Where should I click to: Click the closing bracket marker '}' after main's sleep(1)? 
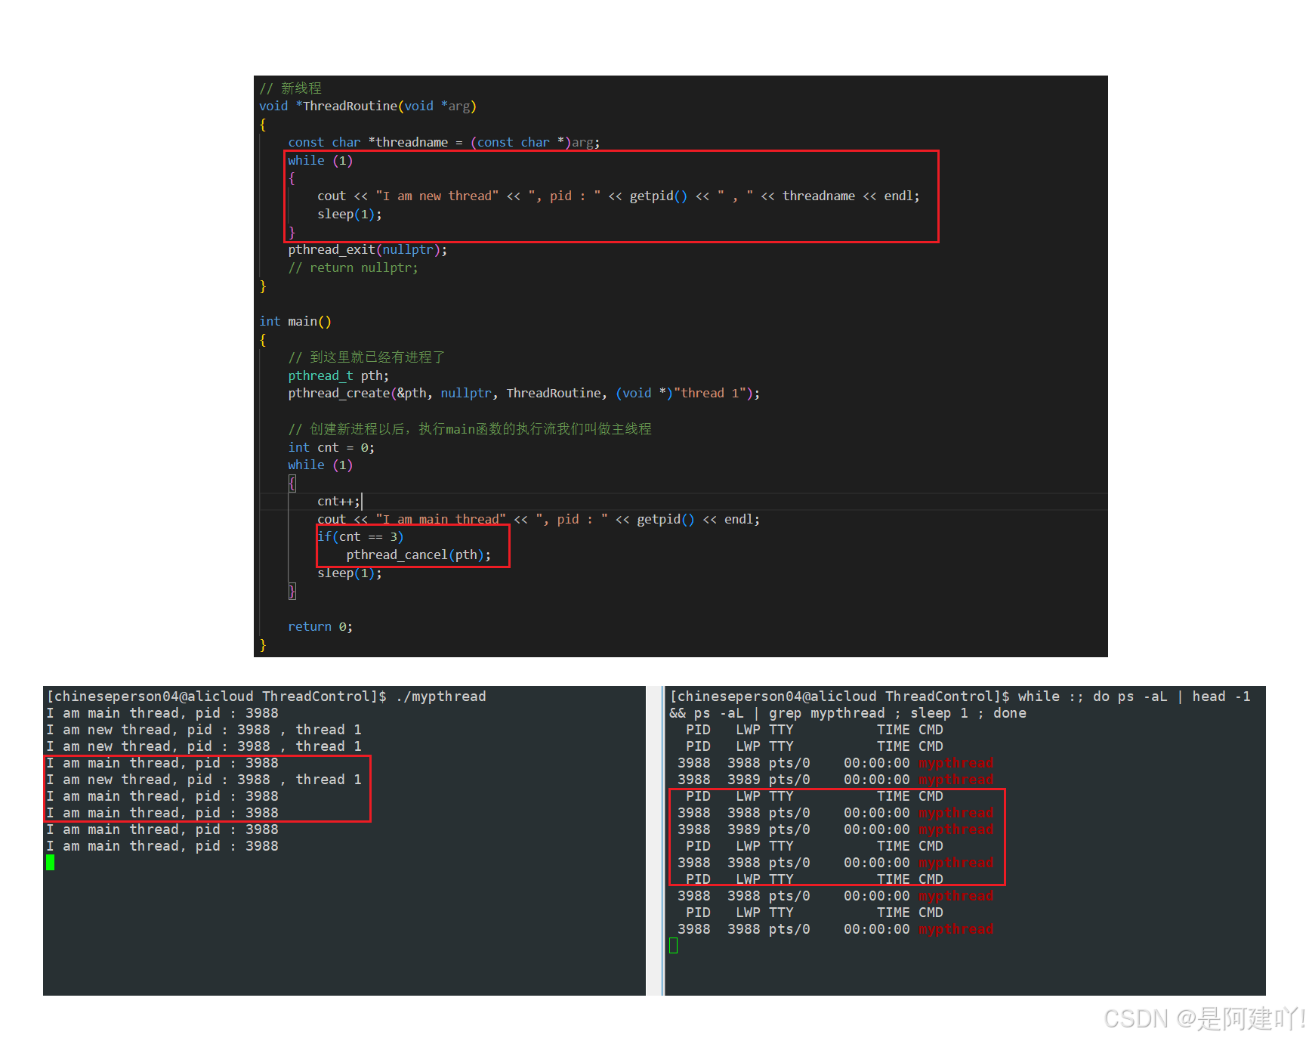click(x=292, y=591)
